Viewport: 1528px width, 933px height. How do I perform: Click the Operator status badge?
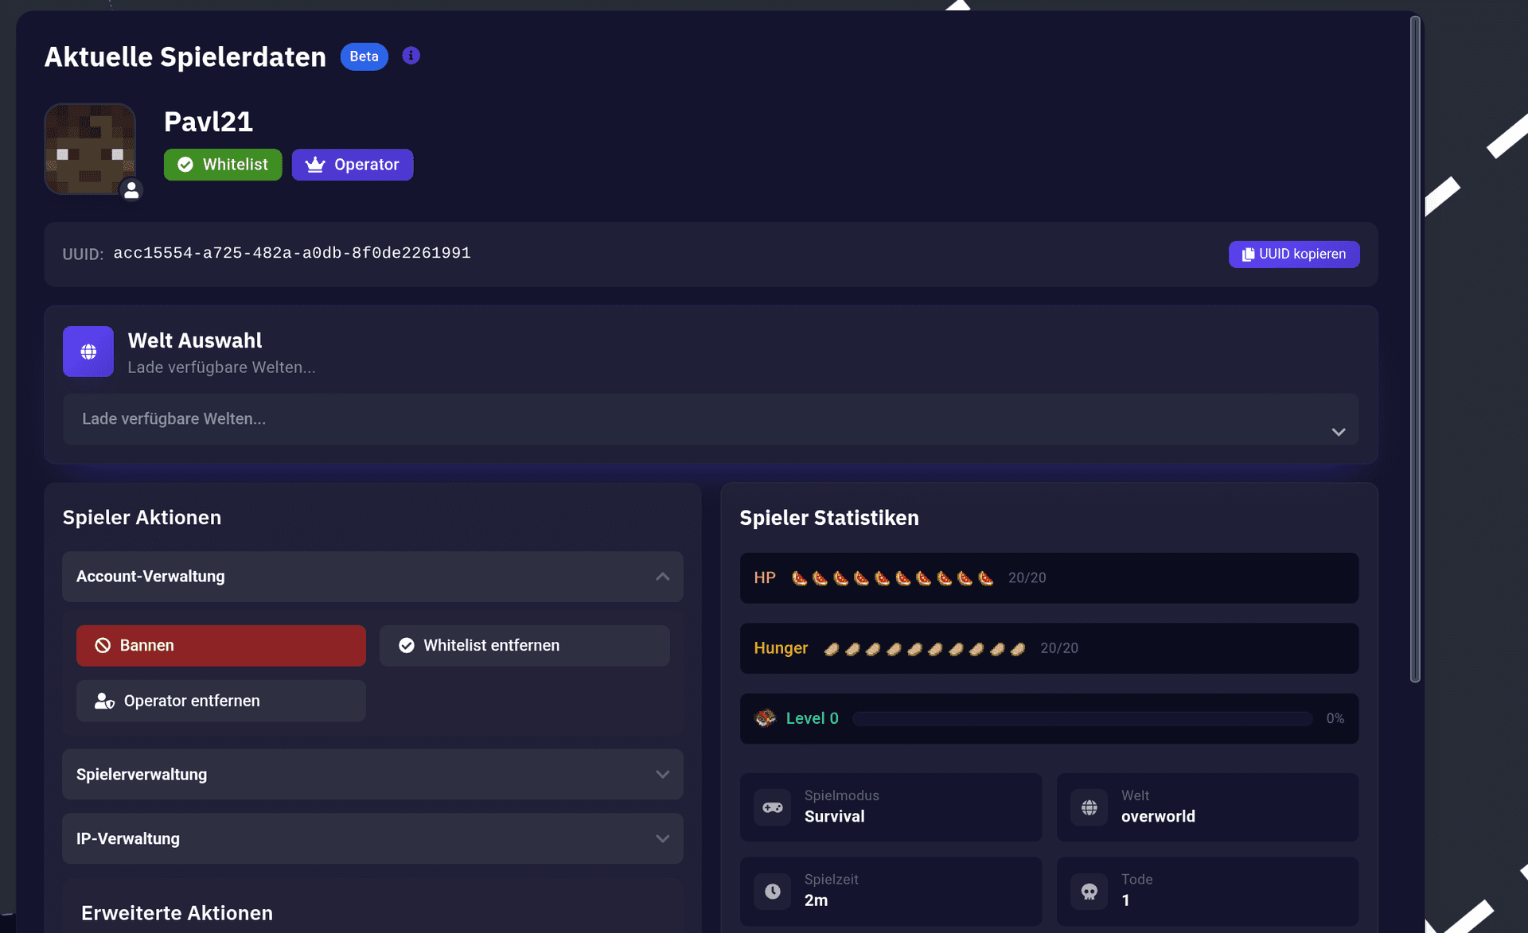point(353,165)
